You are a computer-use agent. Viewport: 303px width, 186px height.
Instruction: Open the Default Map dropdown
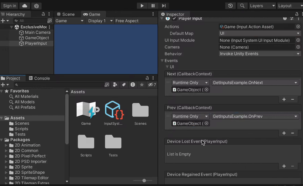[x=260, y=33]
